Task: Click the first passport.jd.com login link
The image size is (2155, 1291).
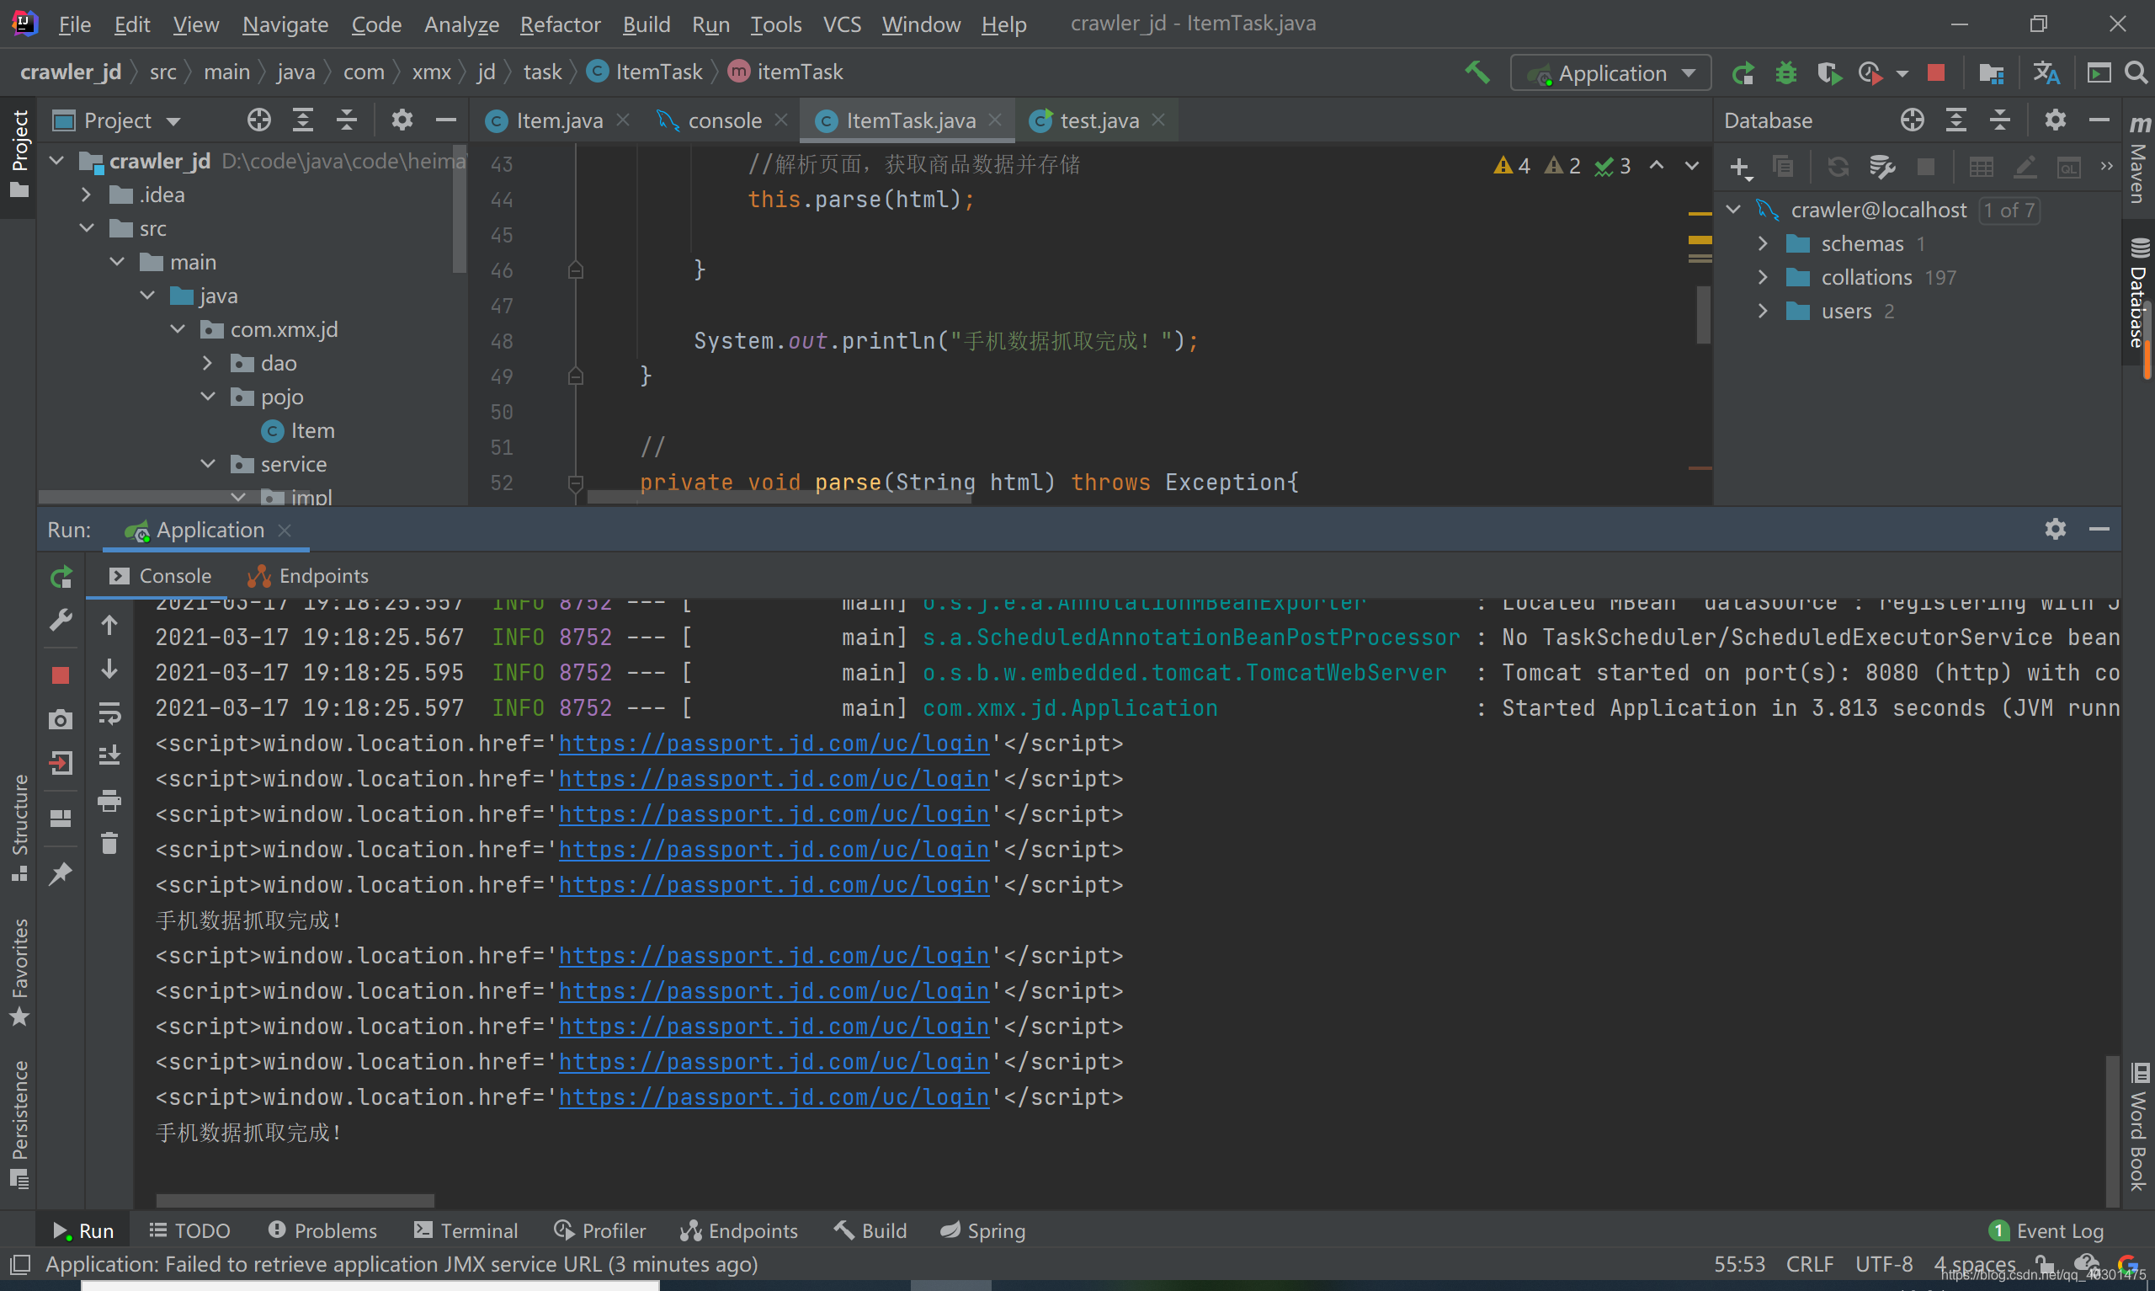Action: [773, 744]
